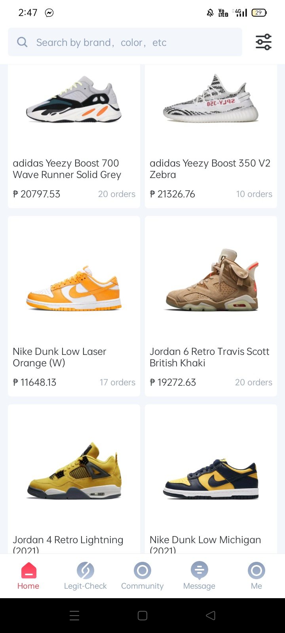
Task: View Nike Dunk Low Laser Orange photo
Action: [x=74, y=289]
